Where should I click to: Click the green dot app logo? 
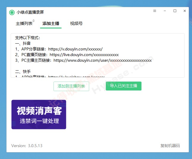tap(12, 12)
